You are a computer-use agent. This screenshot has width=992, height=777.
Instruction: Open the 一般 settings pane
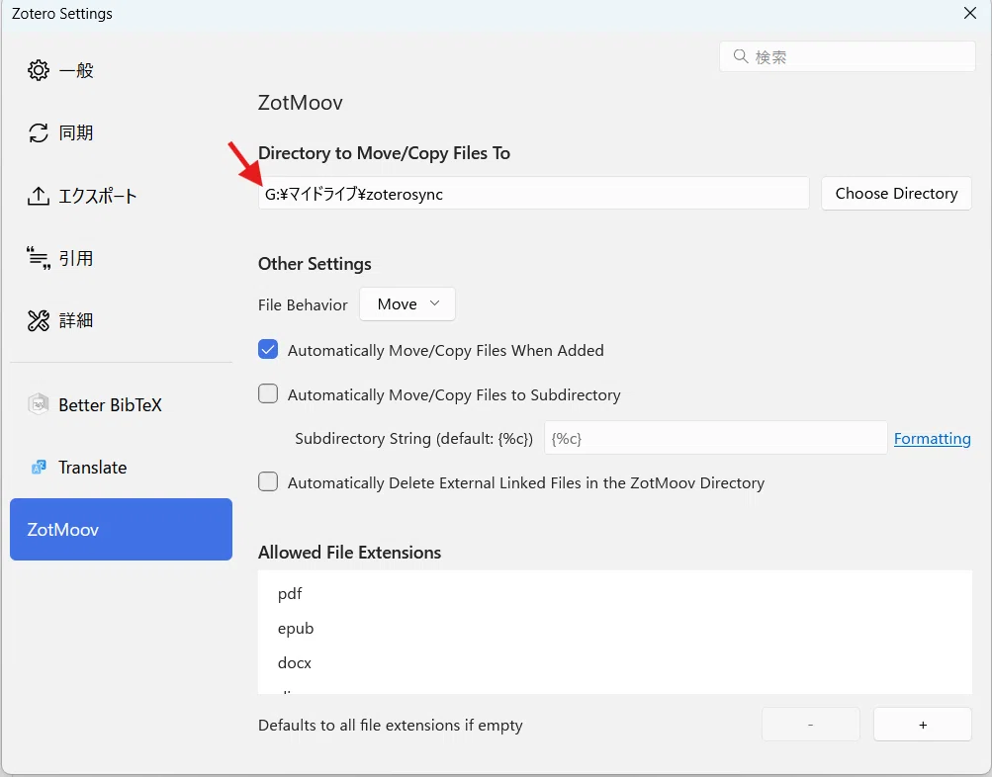coord(121,70)
